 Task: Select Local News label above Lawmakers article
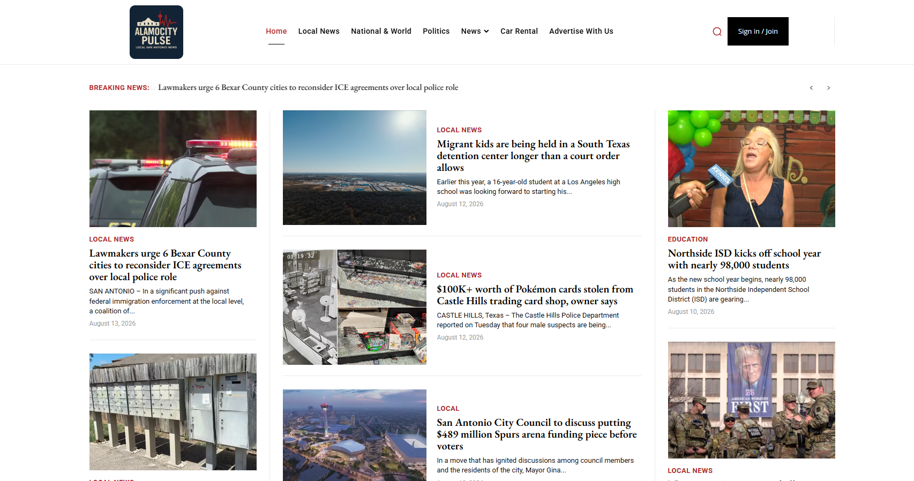click(111, 239)
